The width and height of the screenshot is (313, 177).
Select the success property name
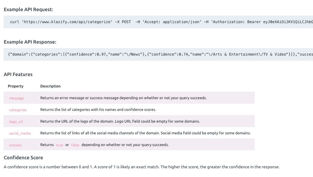pos(15,145)
